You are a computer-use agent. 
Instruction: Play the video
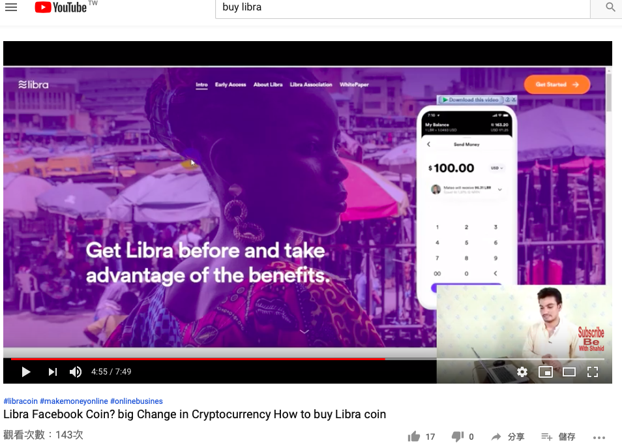pyautogui.click(x=26, y=372)
